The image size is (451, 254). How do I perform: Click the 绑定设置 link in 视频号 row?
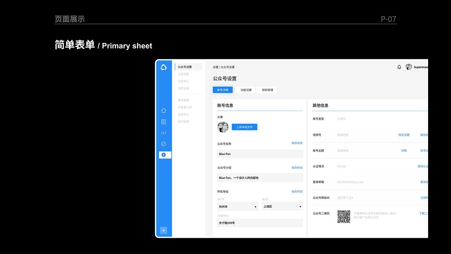point(404,135)
